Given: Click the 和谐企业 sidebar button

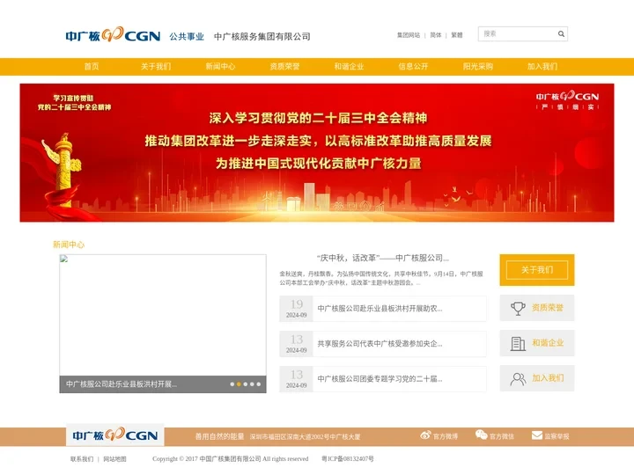Looking at the screenshot, I should 537,343.
